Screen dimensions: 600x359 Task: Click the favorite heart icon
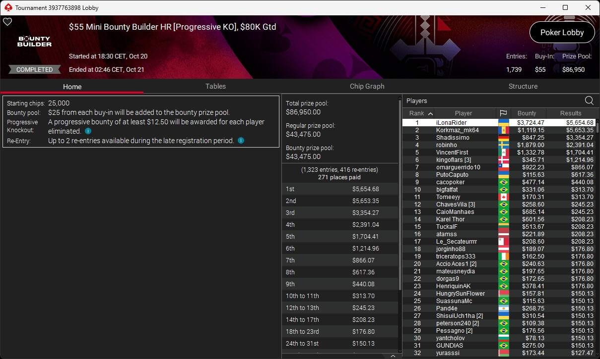pyautogui.click(x=7, y=22)
